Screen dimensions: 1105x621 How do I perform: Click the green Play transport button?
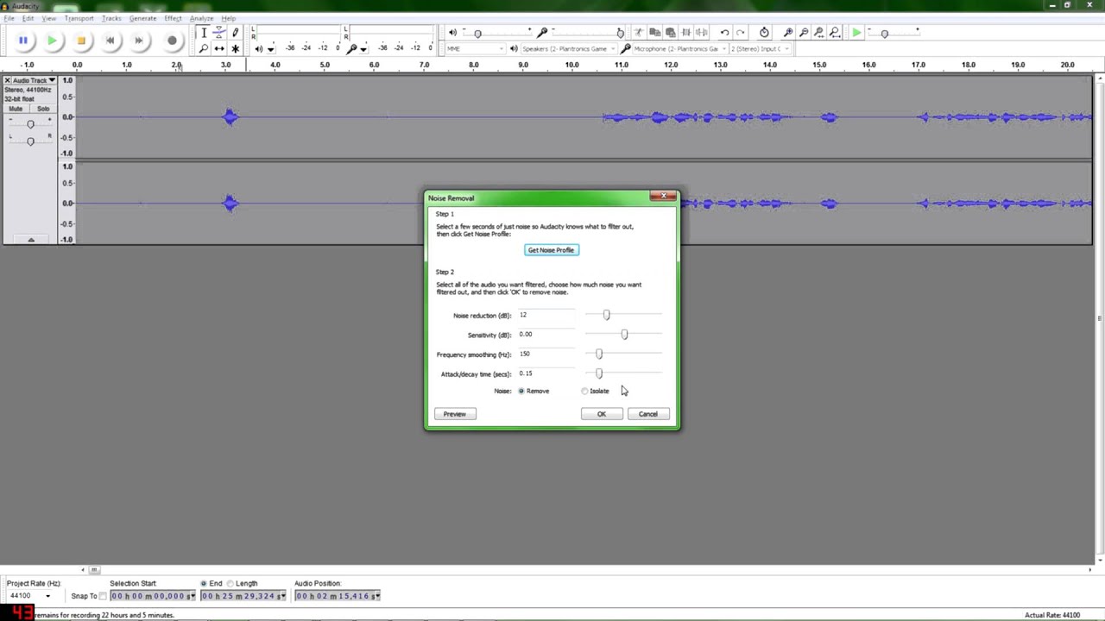click(x=52, y=41)
